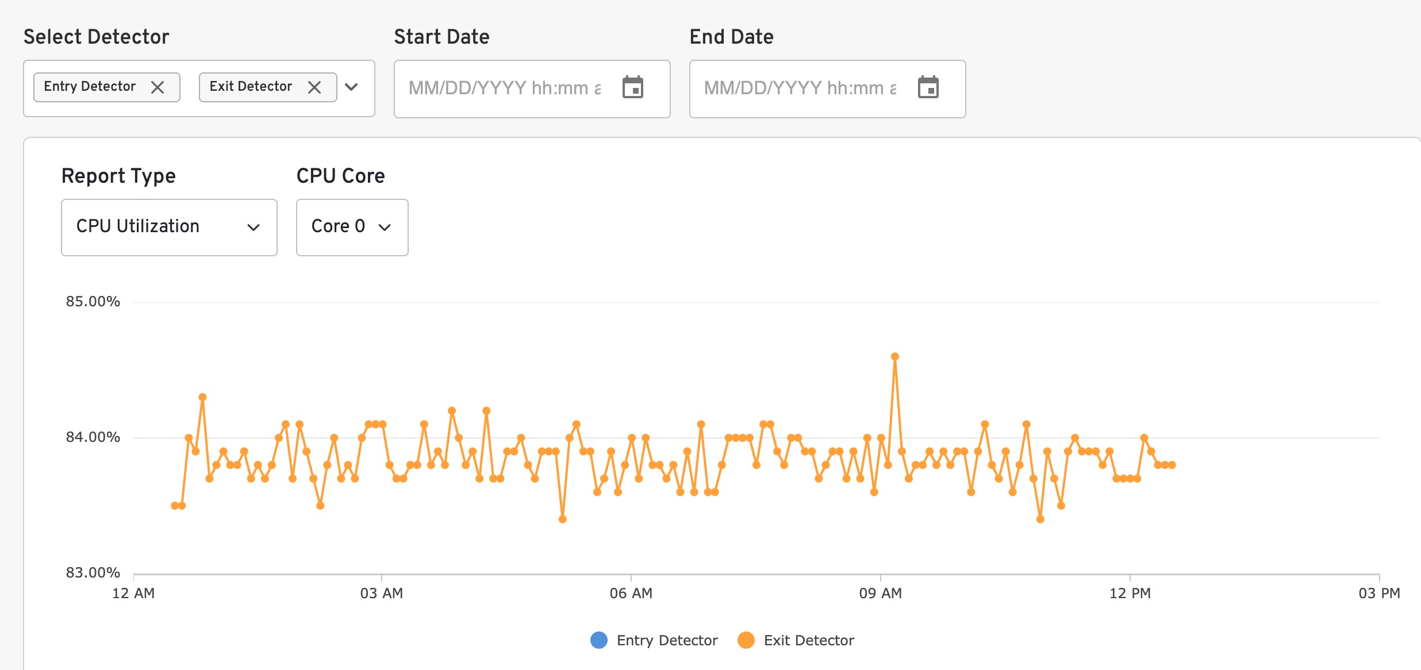
Task: Remove the Exit Detector chip
Action: click(x=314, y=87)
